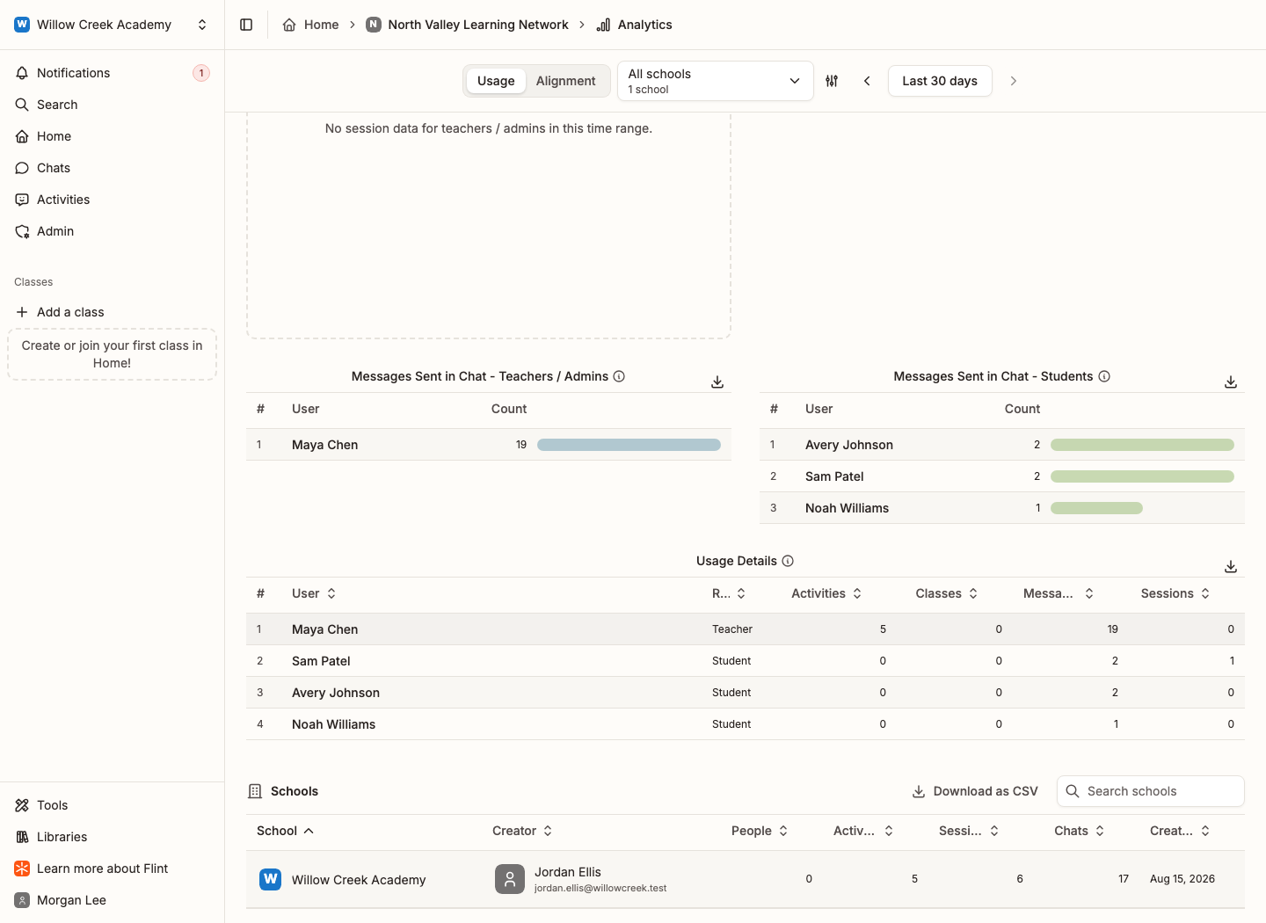The width and height of the screenshot is (1266, 923).
Task: Sort Usage Details by User
Action: 314,593
